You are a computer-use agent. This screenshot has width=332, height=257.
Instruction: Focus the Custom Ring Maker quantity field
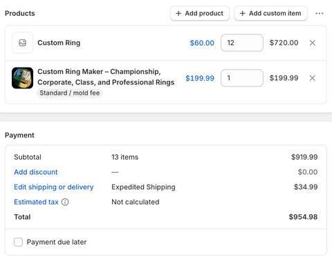pos(242,78)
